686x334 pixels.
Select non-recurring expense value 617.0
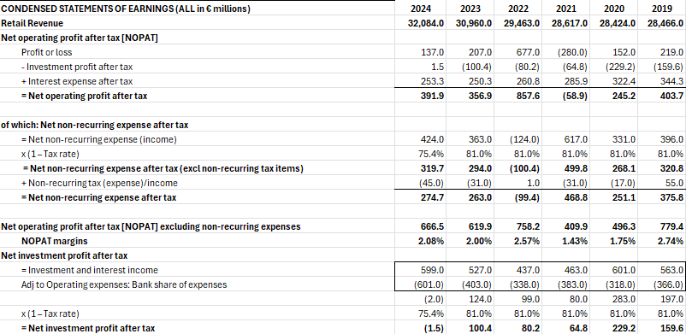pyautogui.click(x=577, y=139)
